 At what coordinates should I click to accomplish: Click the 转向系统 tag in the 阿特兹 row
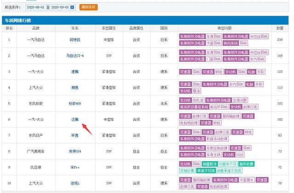pos(231,43)
